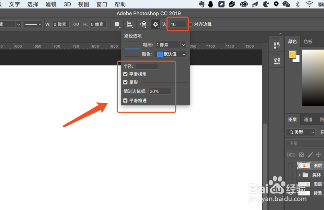Click the link icon between W and H
Image resolution: width=324 pixels, height=210 pixels.
click(x=76, y=24)
